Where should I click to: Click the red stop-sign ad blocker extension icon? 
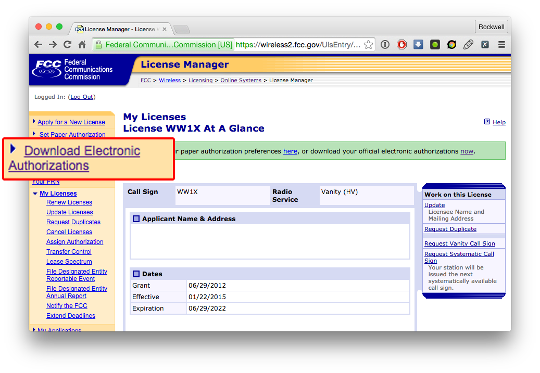point(401,45)
